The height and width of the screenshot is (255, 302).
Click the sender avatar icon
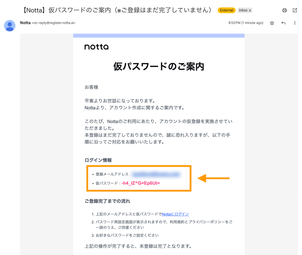click(10, 26)
